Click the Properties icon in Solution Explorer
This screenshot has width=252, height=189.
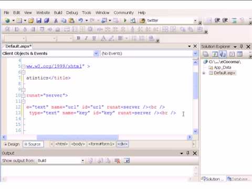click(206, 54)
